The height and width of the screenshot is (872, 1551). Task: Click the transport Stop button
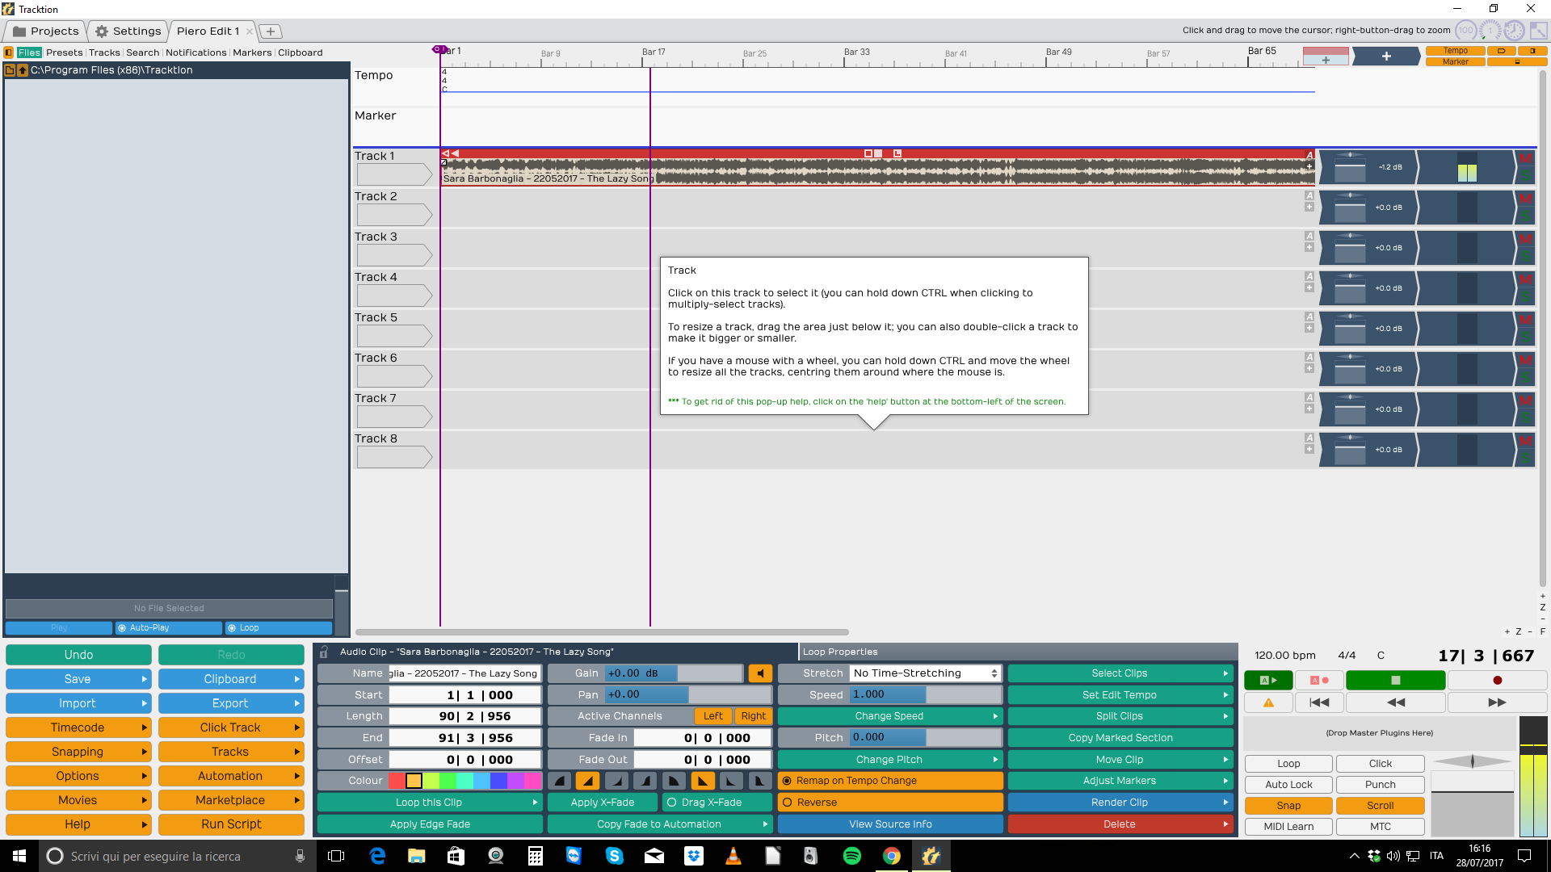(x=1395, y=681)
